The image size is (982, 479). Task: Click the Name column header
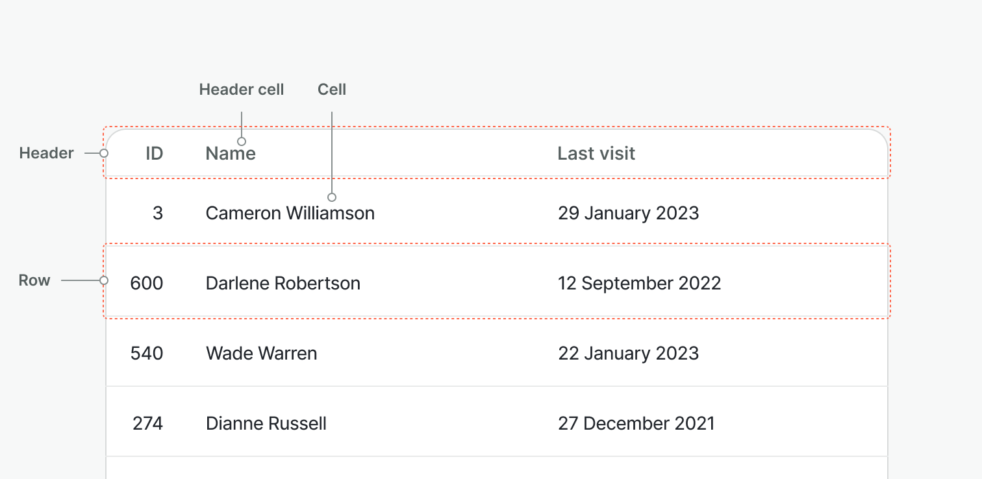pos(231,154)
